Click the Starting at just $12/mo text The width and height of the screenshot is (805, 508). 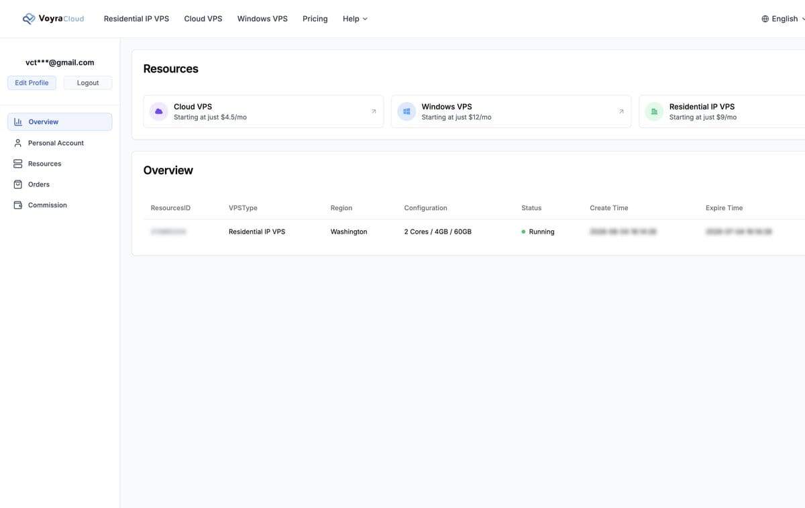point(456,117)
